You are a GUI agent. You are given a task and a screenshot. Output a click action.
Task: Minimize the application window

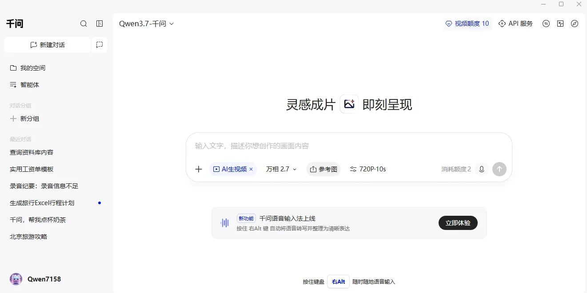pos(543,4)
